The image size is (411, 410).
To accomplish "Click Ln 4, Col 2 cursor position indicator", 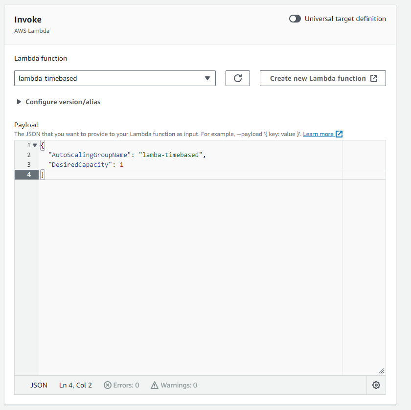I will [75, 385].
